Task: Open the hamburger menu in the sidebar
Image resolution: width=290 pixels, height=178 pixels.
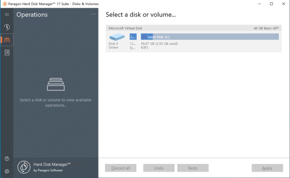Action: (7, 14)
